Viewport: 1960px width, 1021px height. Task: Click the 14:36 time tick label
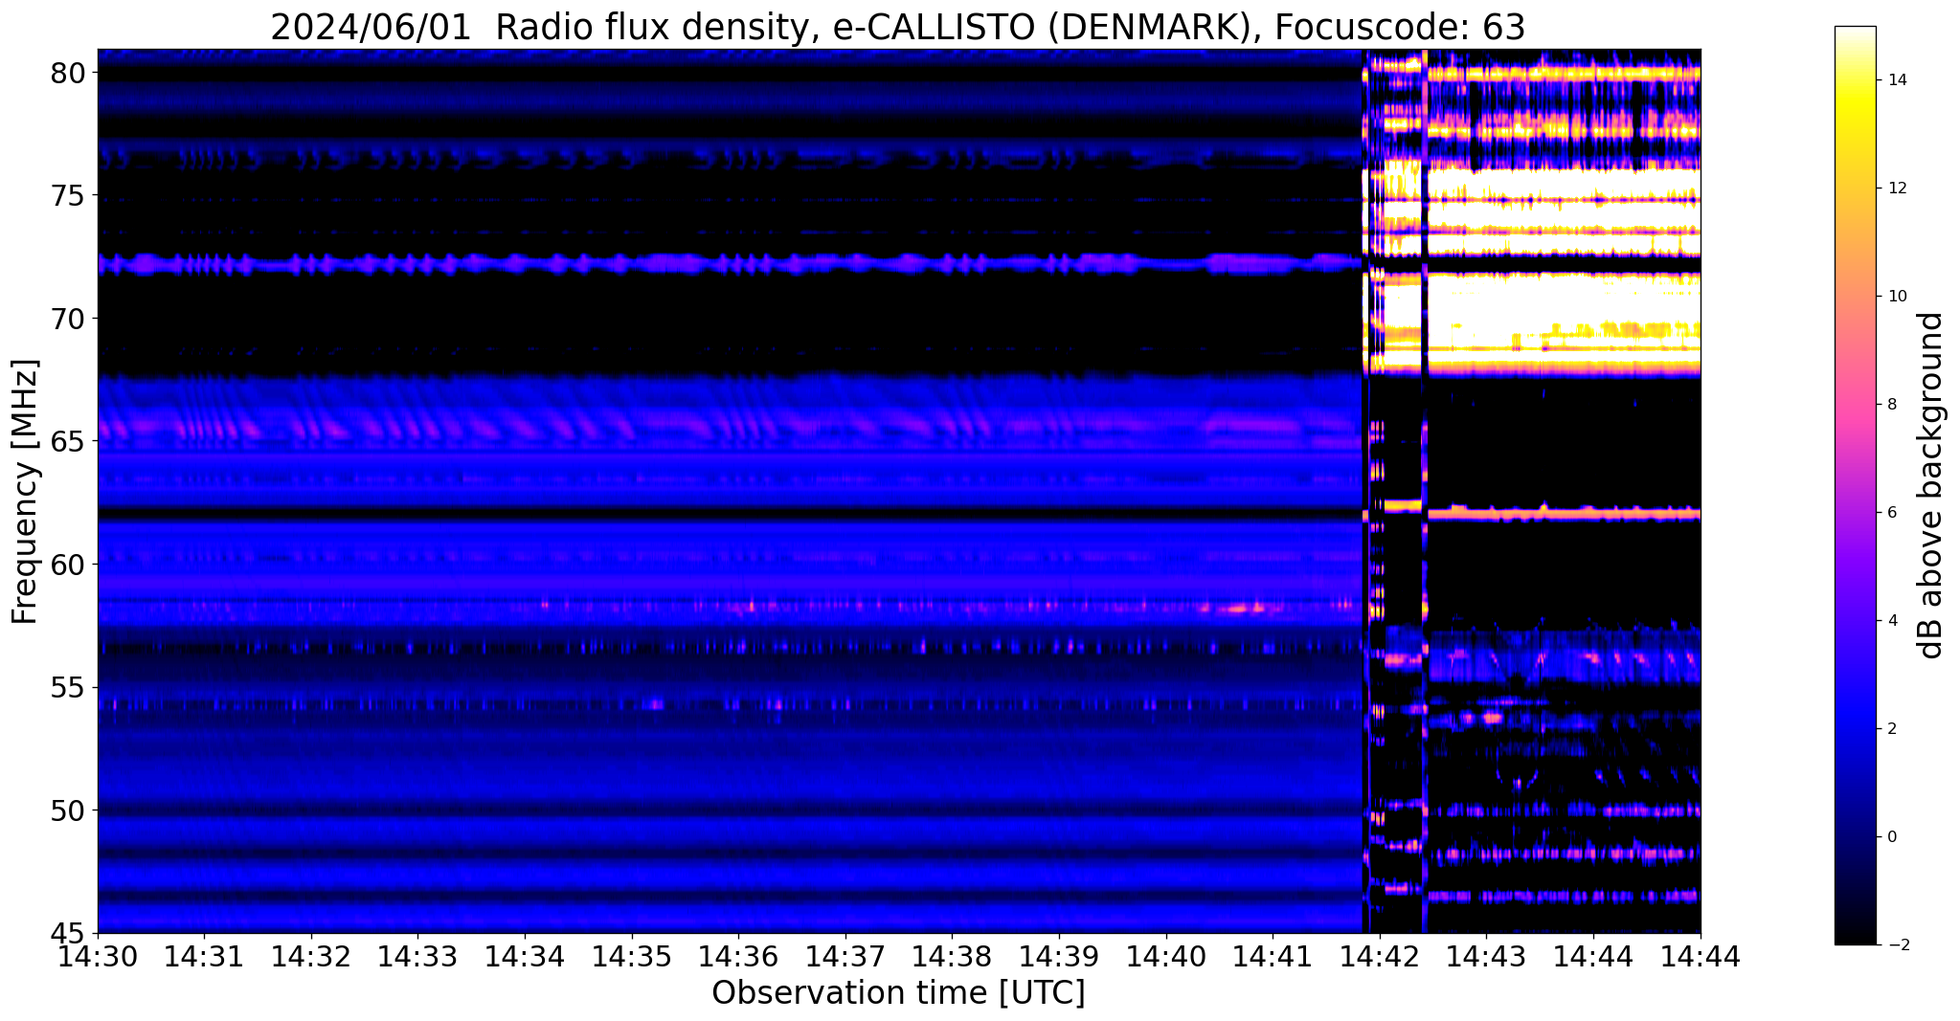pyautogui.click(x=738, y=955)
